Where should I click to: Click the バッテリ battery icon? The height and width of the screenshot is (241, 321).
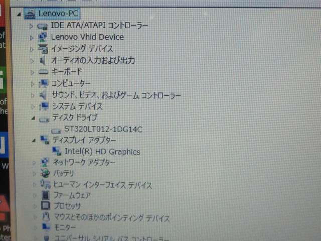click(x=45, y=173)
